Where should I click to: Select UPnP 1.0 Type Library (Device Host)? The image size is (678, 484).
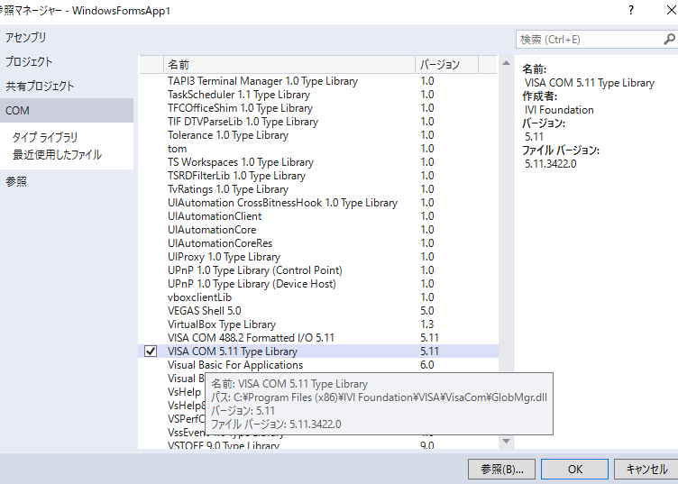(317, 284)
